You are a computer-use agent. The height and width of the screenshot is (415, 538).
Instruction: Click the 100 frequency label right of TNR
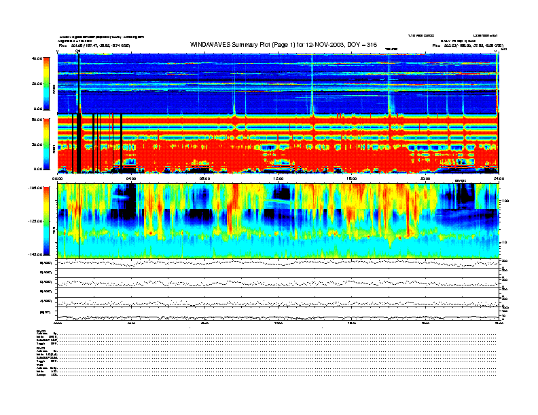coord(505,201)
